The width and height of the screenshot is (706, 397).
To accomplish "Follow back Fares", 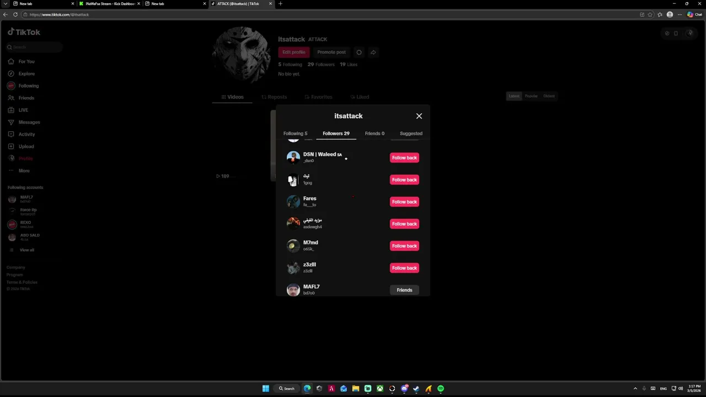I will tap(404, 202).
